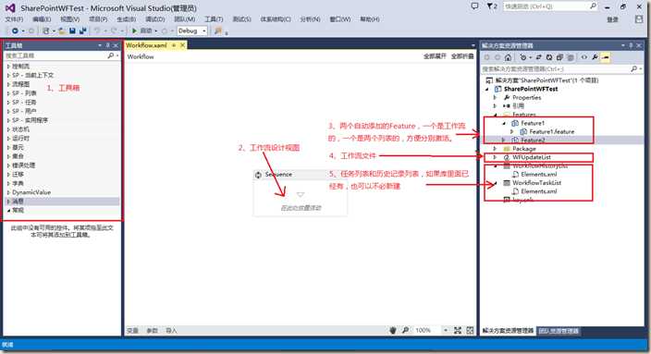This screenshot has height=354, width=651.
Task: Click the magnifier zoom icon in the designer footer
Action: coord(405,330)
